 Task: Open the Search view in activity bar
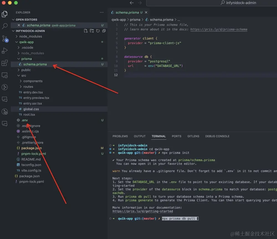coord(5,26)
